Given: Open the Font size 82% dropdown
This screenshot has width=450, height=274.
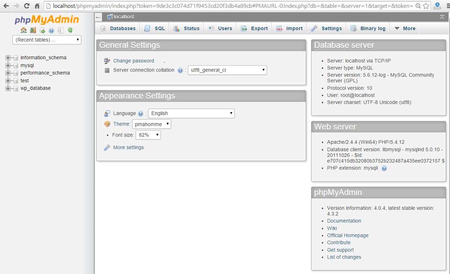Looking at the screenshot, I should [x=148, y=135].
